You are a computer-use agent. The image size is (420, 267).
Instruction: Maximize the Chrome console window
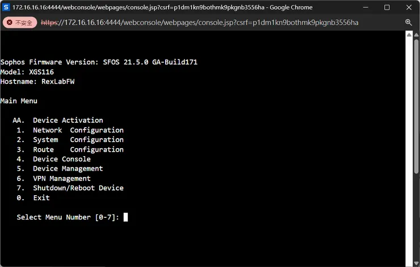click(x=387, y=7)
